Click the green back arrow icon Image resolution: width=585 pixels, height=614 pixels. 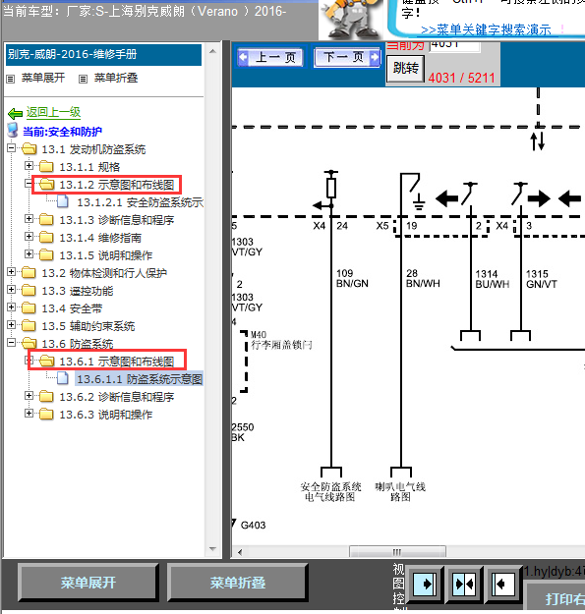point(16,114)
